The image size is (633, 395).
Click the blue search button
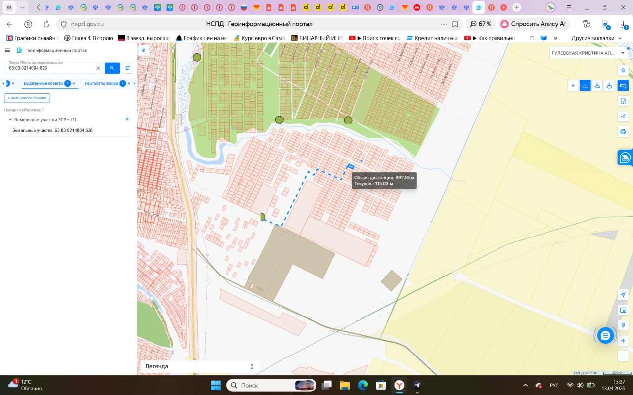(112, 68)
